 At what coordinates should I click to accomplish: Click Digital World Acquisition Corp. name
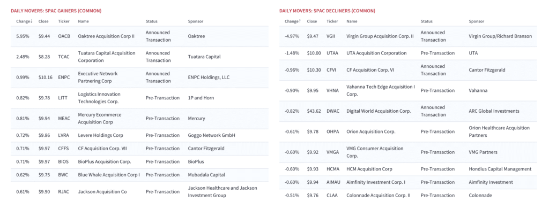(379, 111)
